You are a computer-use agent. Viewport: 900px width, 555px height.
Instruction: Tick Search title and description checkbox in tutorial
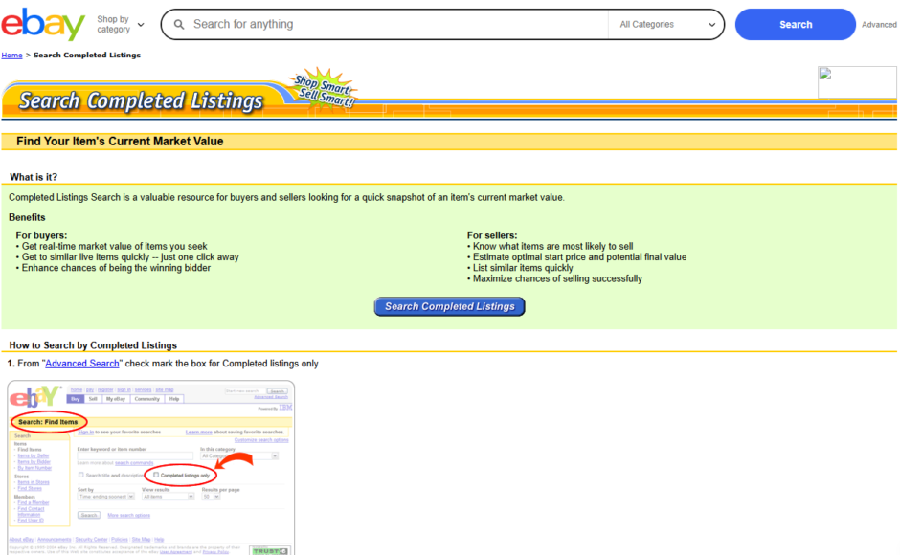point(81,475)
